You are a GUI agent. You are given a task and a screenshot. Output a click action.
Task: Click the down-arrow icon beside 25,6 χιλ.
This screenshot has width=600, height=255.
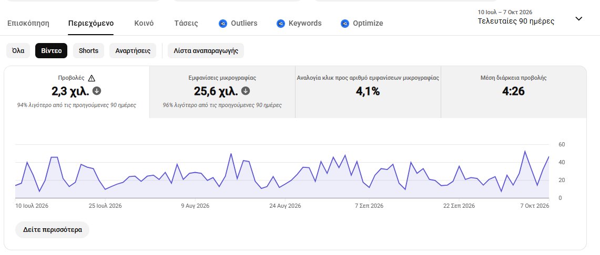tap(246, 91)
